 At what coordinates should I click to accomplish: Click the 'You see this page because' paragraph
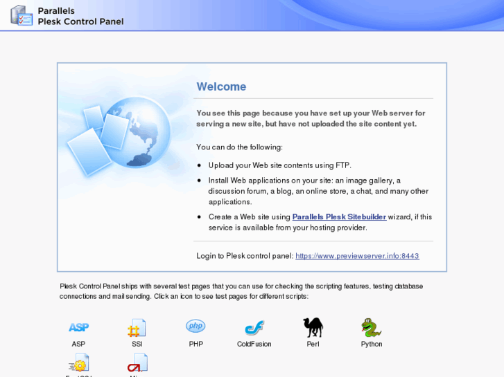pyautogui.click(x=311, y=118)
